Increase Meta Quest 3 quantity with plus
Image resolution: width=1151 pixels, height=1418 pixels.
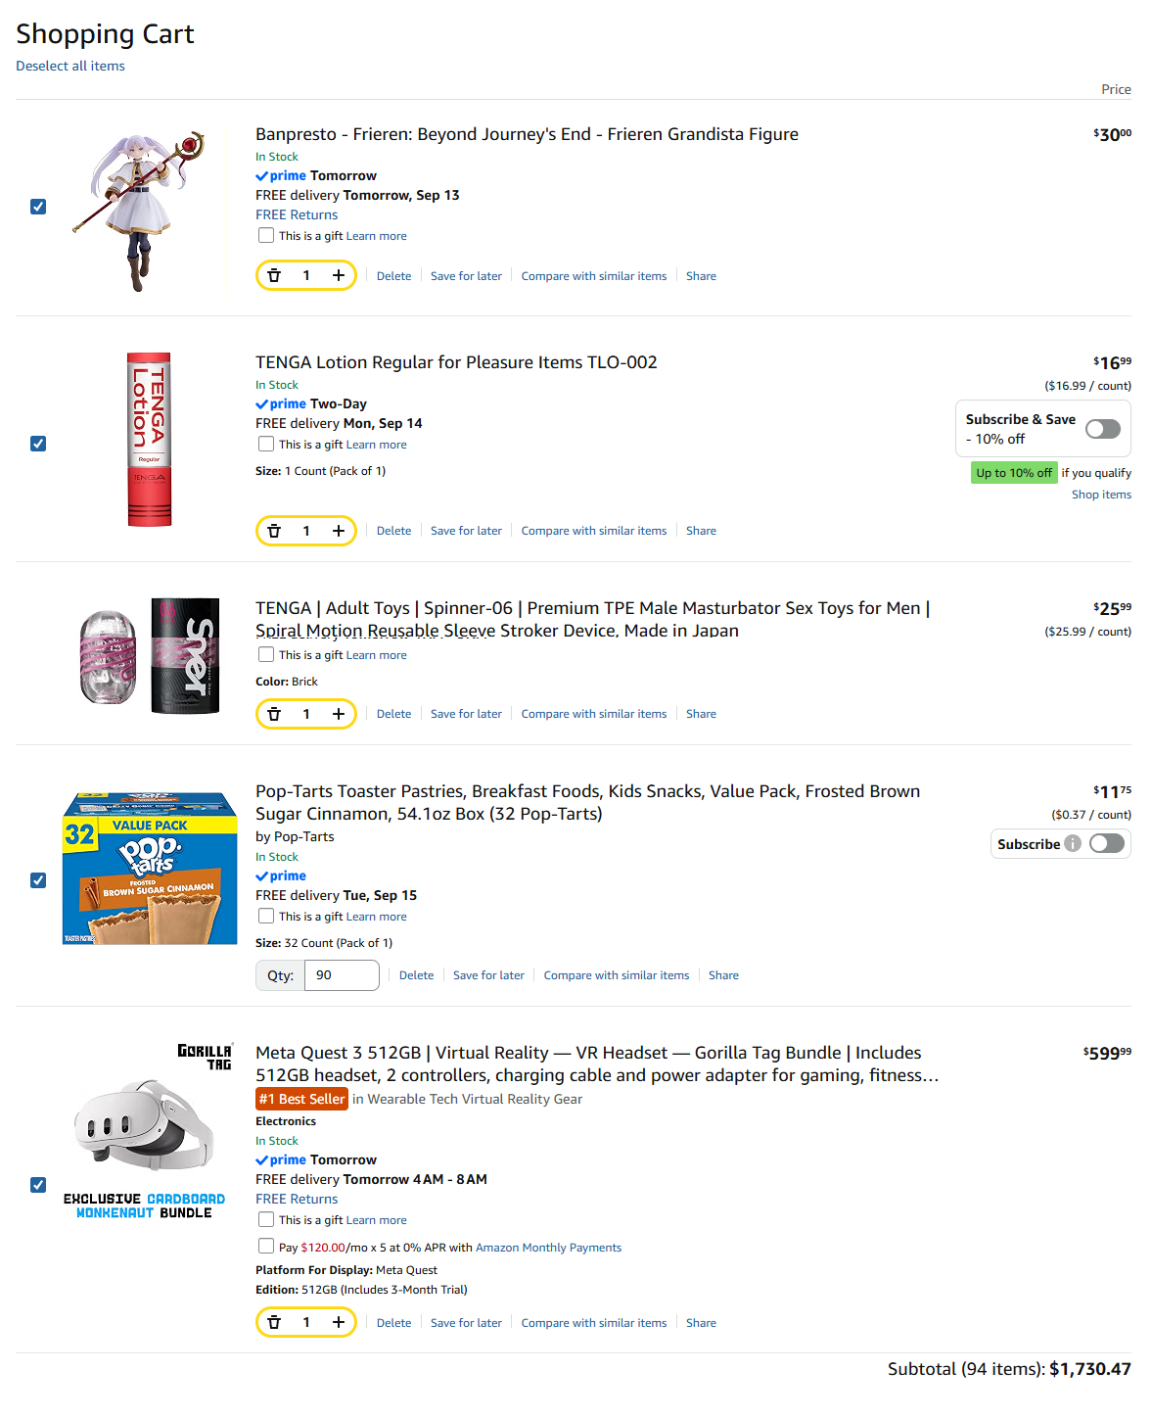click(339, 1323)
